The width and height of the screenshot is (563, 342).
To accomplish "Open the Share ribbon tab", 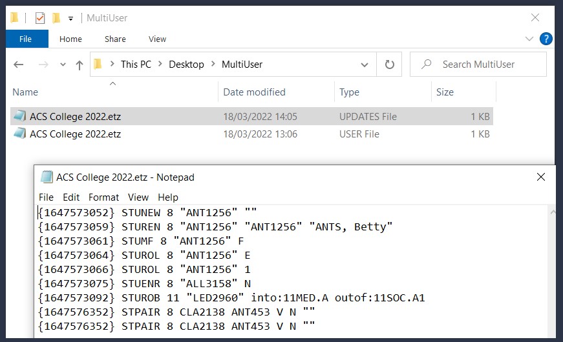I will pos(115,39).
